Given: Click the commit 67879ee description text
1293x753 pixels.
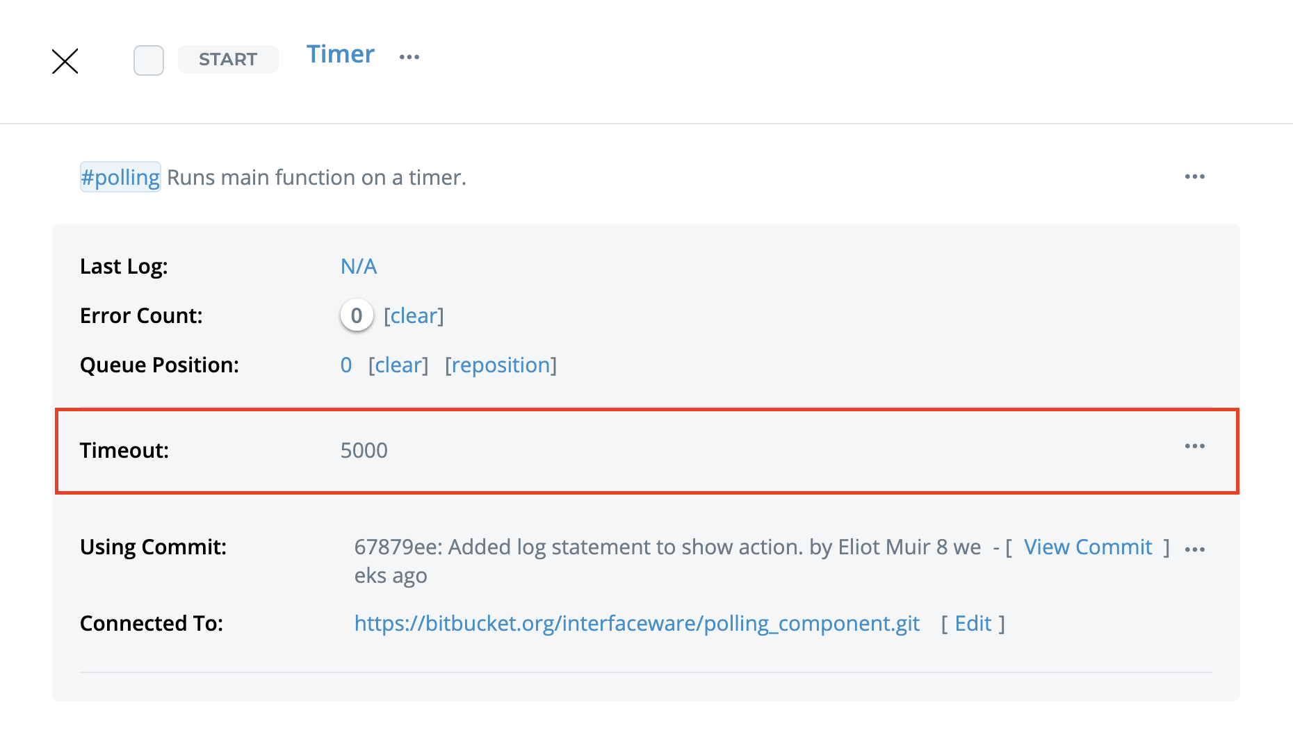Looking at the screenshot, I should click(667, 547).
